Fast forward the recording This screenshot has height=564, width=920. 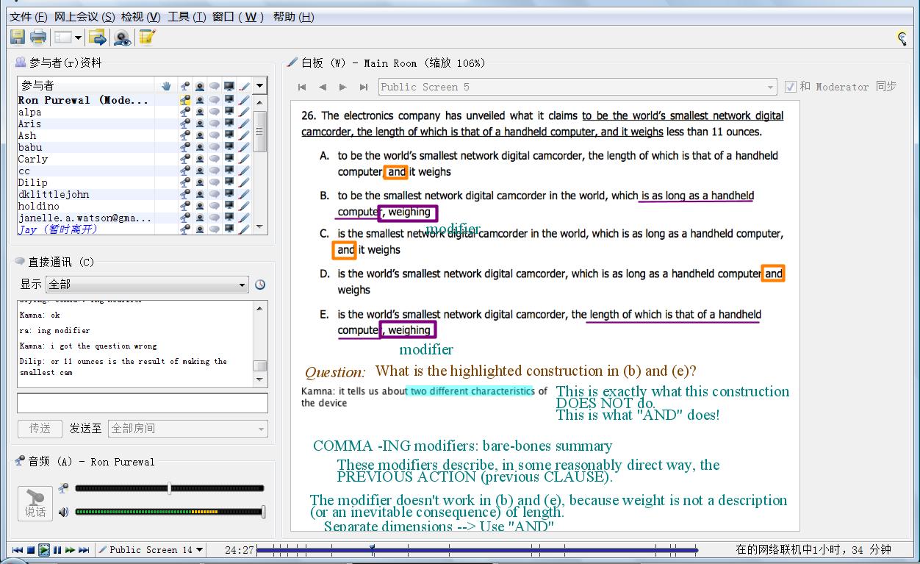[70, 549]
